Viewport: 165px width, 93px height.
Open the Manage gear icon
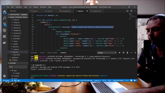tap(4, 76)
